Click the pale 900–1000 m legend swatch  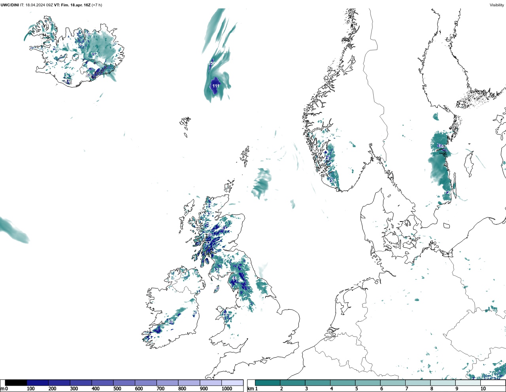point(211,383)
